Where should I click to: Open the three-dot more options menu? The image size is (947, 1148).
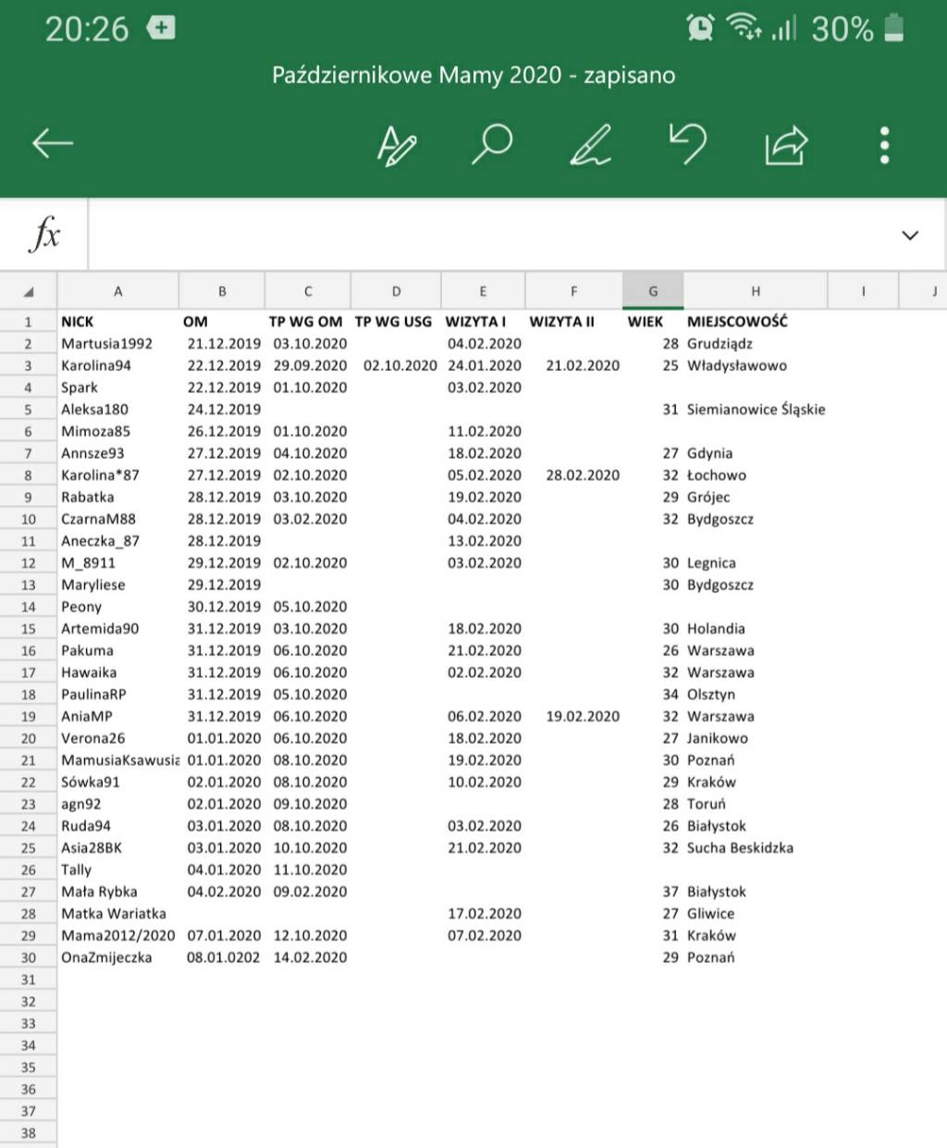(884, 145)
